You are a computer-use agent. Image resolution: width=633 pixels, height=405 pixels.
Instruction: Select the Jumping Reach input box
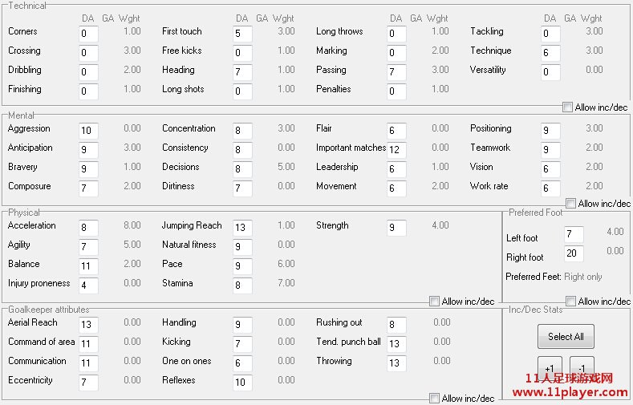click(242, 228)
